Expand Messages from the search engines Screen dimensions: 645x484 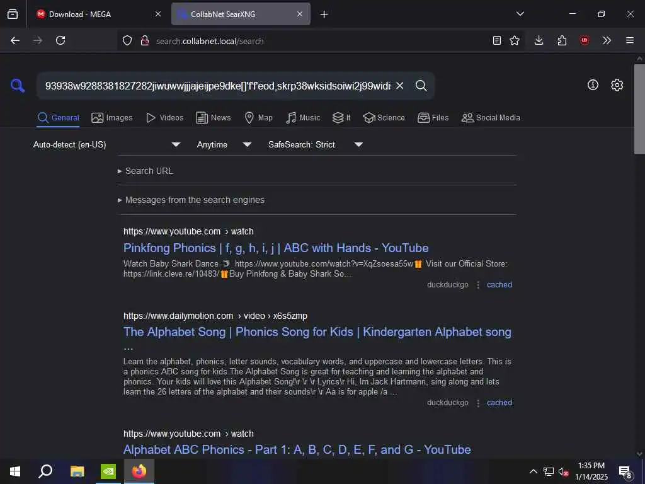tap(191, 200)
